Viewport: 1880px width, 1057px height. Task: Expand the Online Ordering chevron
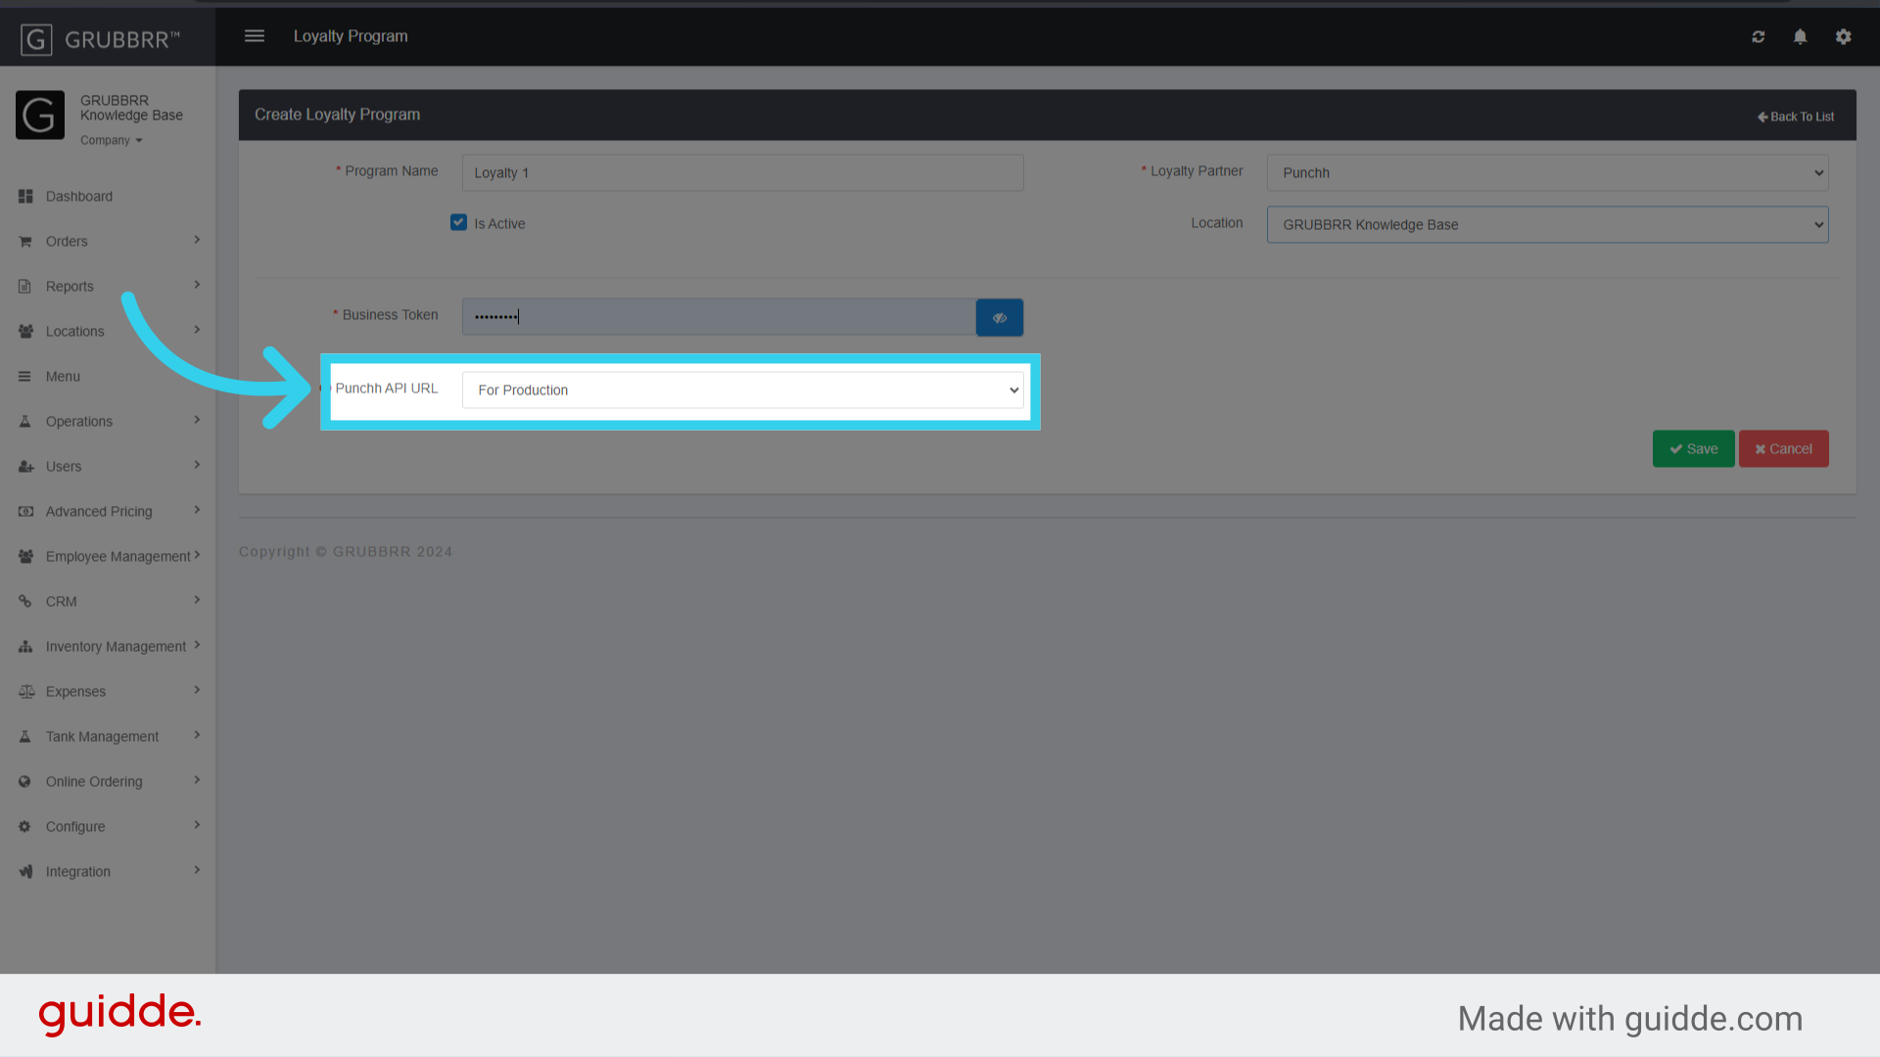tap(197, 780)
